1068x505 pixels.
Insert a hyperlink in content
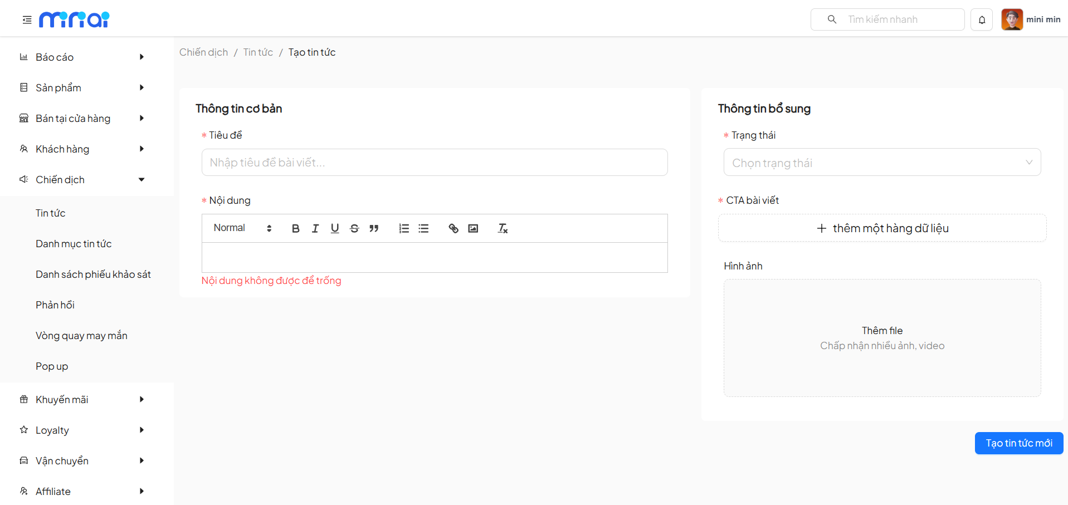coord(453,228)
